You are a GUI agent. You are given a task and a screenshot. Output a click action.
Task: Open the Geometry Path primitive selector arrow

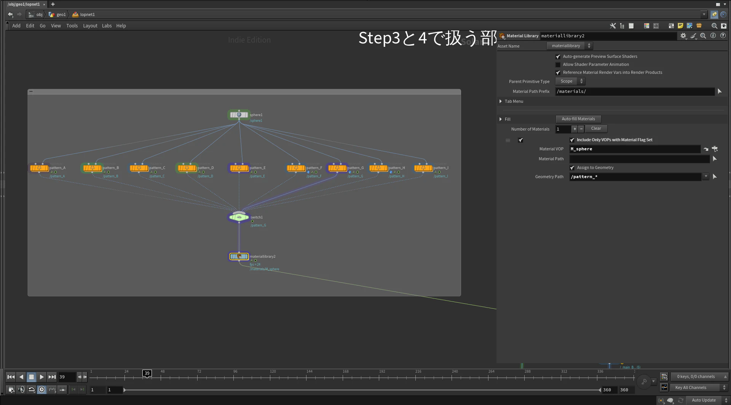click(x=715, y=177)
